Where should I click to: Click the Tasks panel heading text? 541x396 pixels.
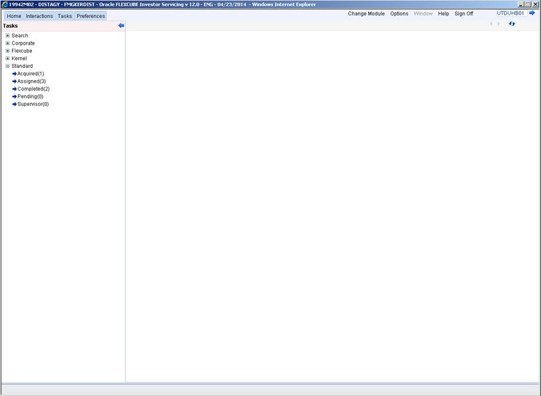tap(11, 26)
